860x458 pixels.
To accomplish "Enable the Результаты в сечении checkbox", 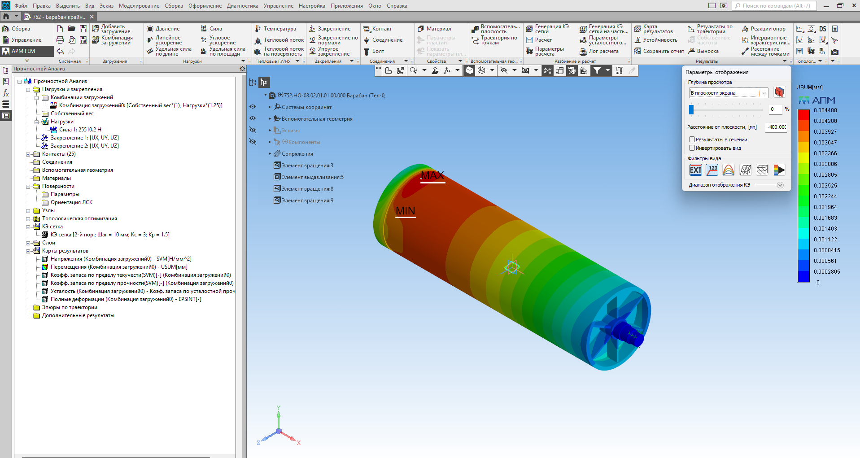I will [x=692, y=140].
